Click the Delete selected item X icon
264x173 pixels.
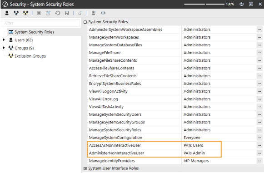[x=39, y=13]
